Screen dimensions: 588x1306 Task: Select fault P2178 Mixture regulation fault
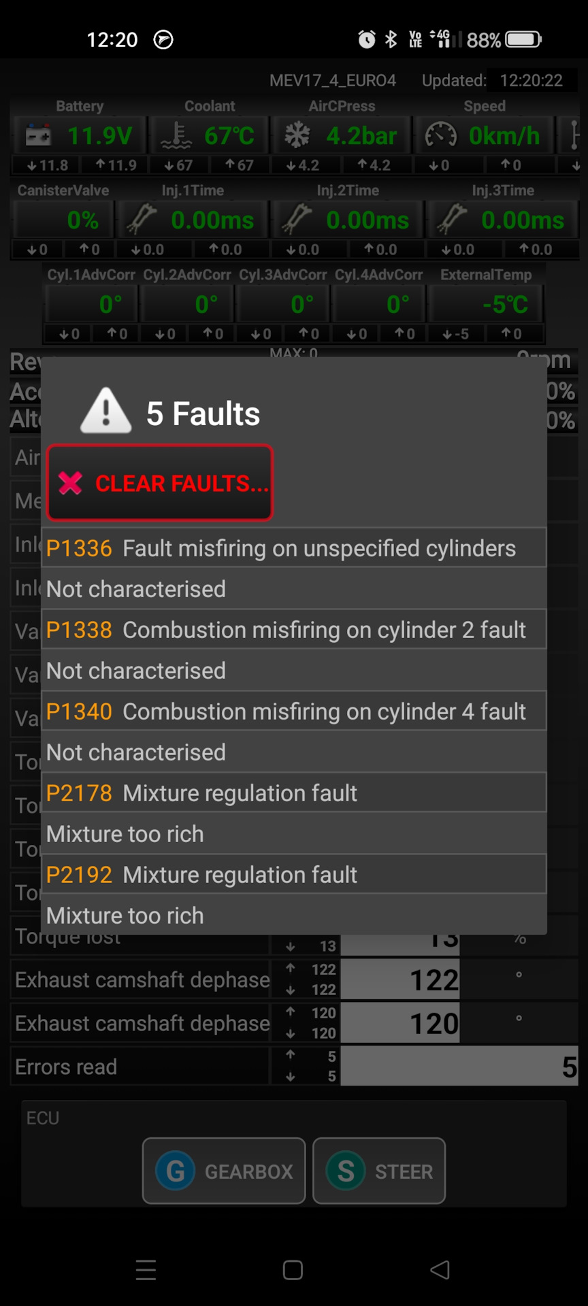click(x=294, y=792)
